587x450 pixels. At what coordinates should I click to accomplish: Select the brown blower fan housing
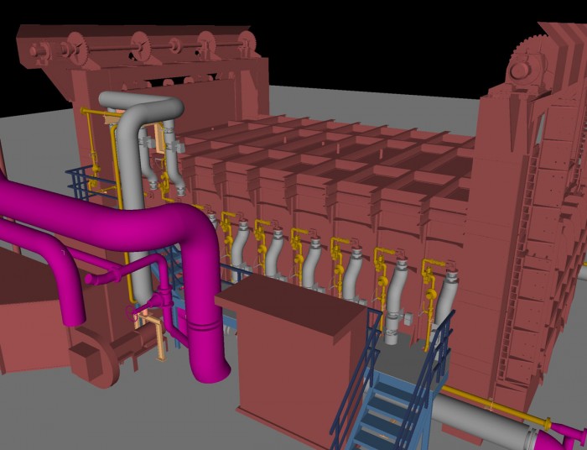point(94,356)
